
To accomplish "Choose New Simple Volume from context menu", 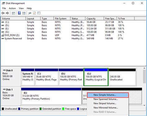I will (x=108, y=95).
